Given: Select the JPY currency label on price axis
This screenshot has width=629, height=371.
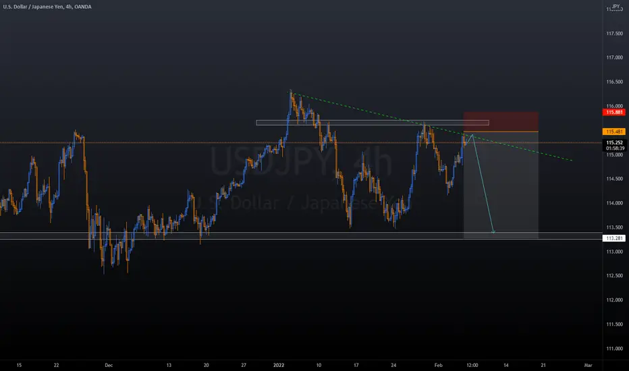Looking at the screenshot, I should (x=616, y=7).
